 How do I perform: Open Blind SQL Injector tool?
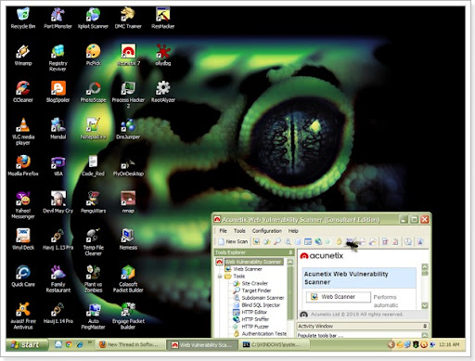tap(261, 305)
